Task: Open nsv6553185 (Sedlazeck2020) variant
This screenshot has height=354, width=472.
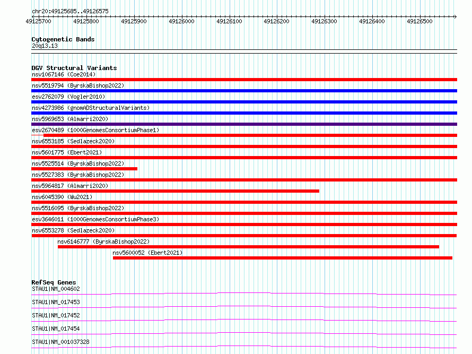Action: (x=73, y=141)
